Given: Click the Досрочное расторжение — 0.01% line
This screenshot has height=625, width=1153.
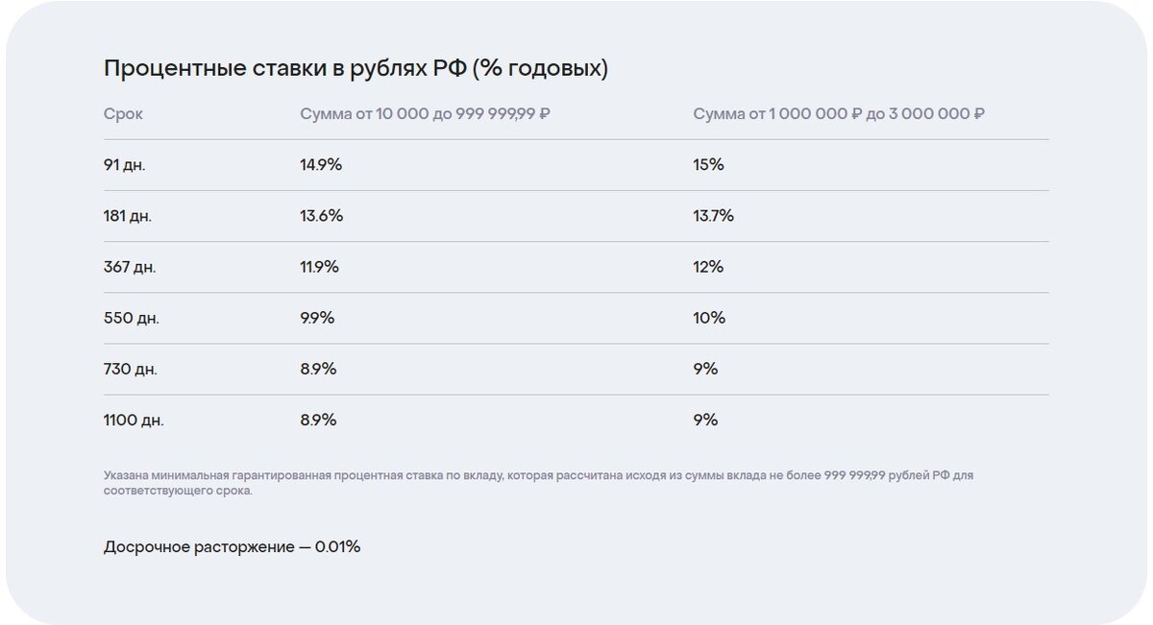Looking at the screenshot, I should (232, 547).
